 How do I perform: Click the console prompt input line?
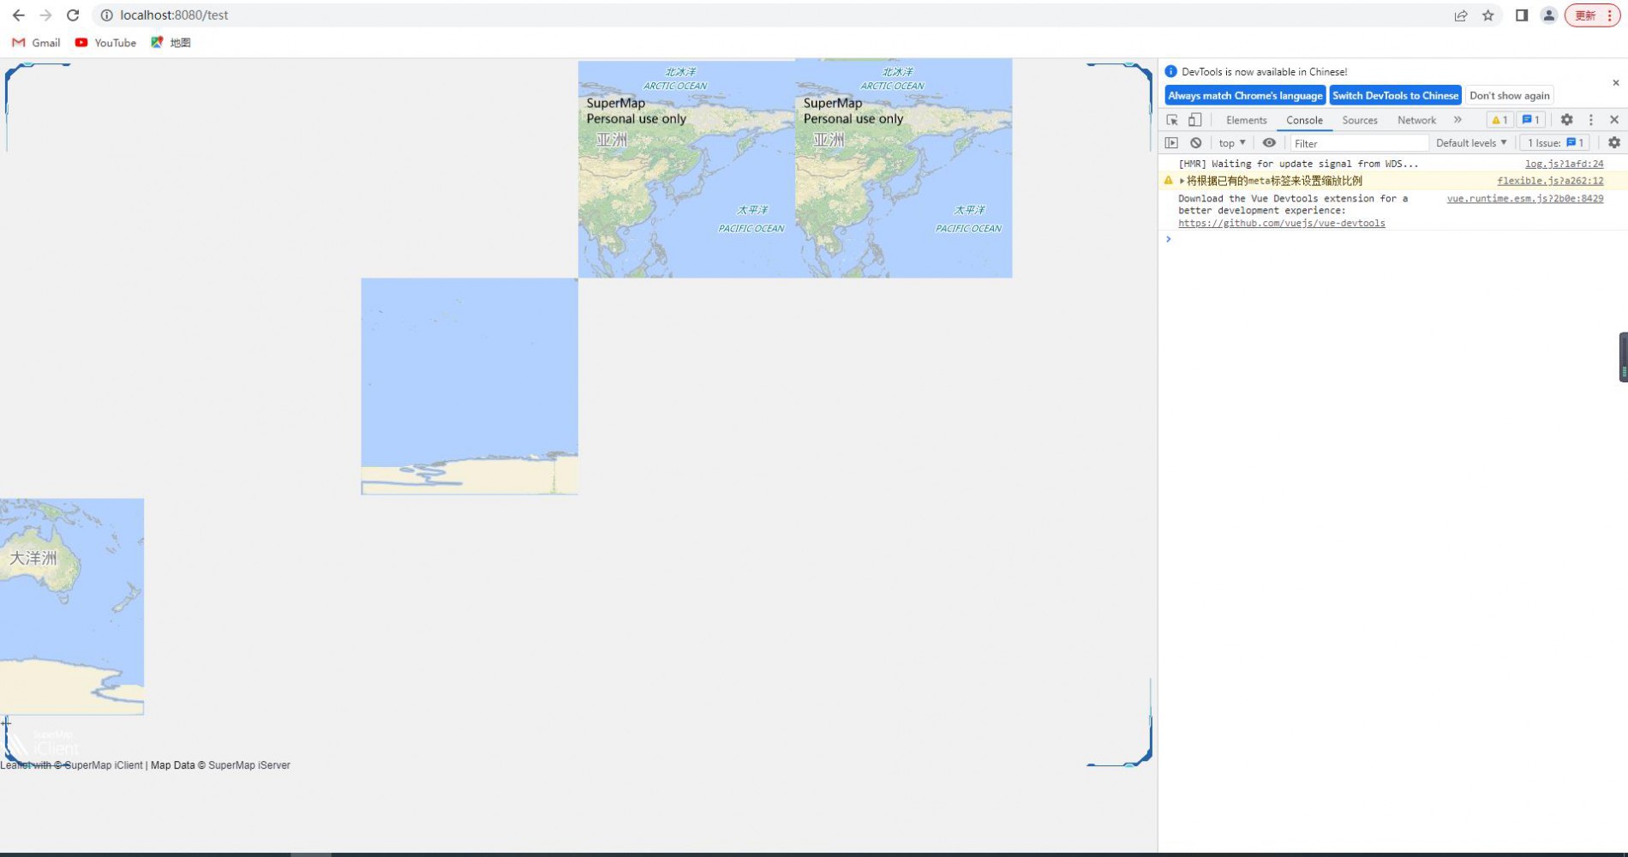[1392, 239]
